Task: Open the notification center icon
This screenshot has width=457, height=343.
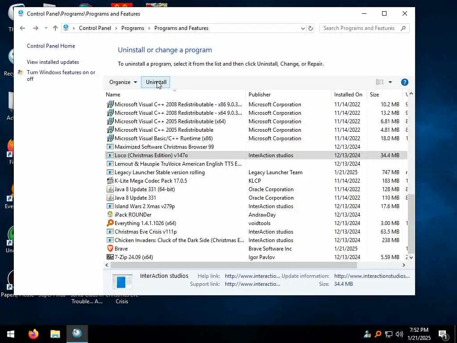Action: pos(443,335)
